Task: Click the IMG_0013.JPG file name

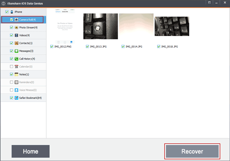Action: 98,47
